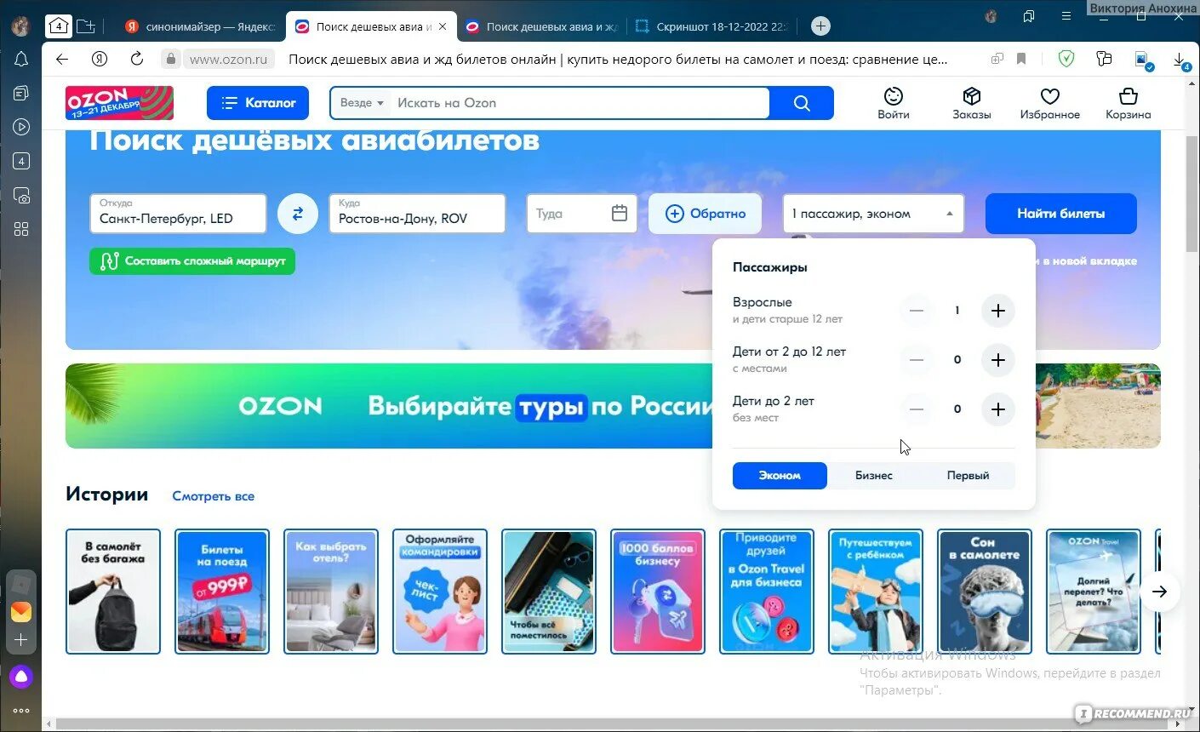This screenshot has height=732, width=1200.
Task: Decrease Дети от 2 до 12 лет count
Action: 917,360
